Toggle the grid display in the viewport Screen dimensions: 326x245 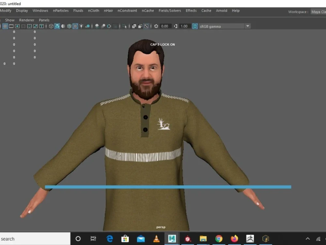pyautogui.click(x=5, y=26)
